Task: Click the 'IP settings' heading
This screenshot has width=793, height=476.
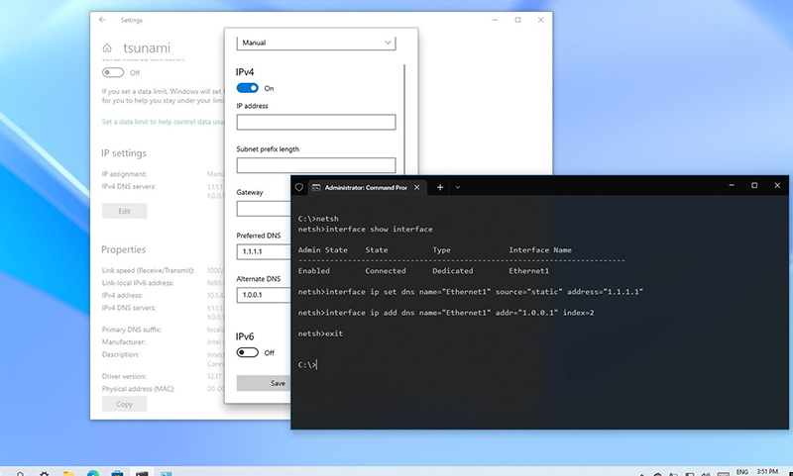Action: tap(124, 153)
